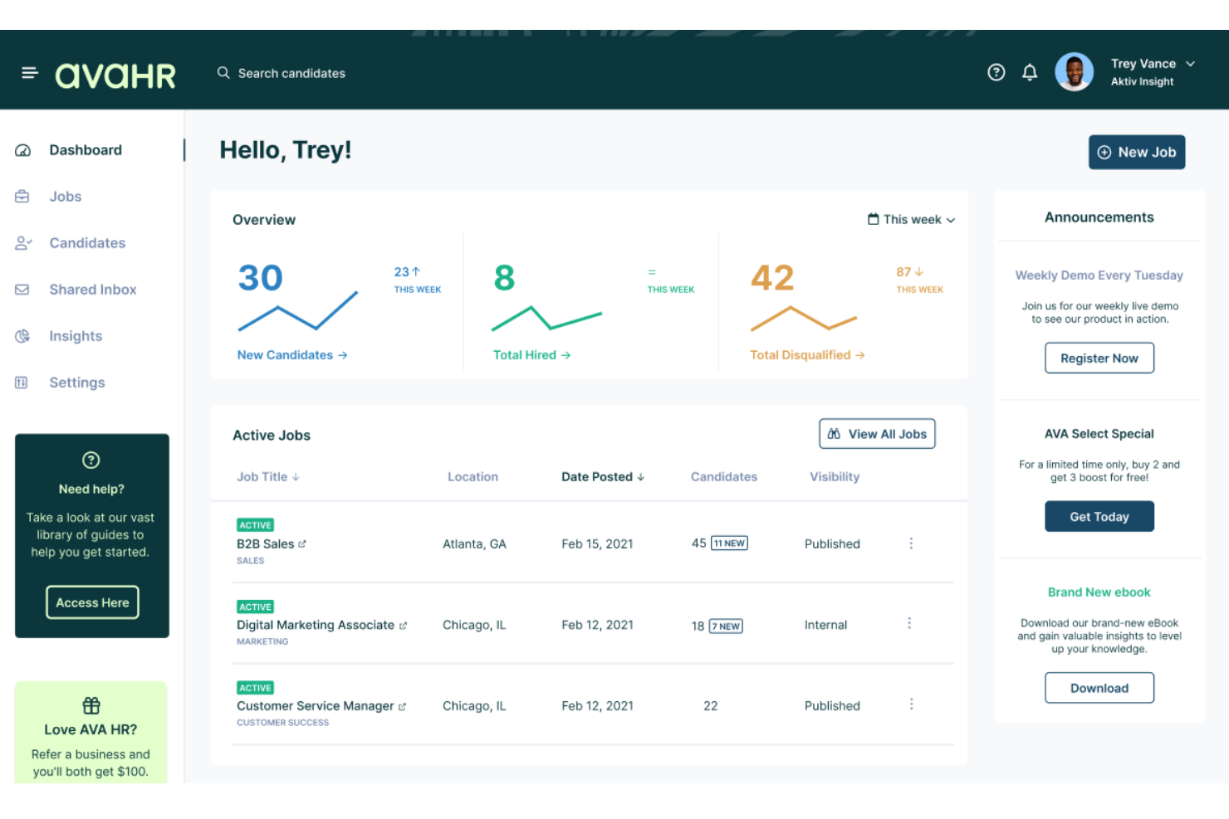This screenshot has width=1229, height=819.
Task: Create a posting with the New Job button
Action: coord(1137,152)
